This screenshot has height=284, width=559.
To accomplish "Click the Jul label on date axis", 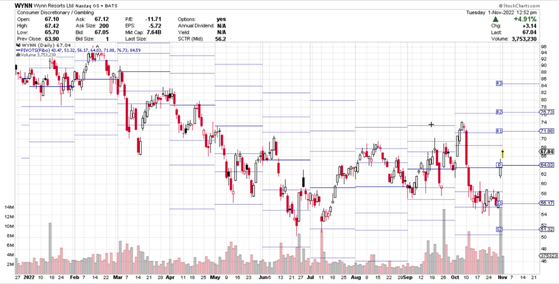I will pyautogui.click(x=311, y=277).
